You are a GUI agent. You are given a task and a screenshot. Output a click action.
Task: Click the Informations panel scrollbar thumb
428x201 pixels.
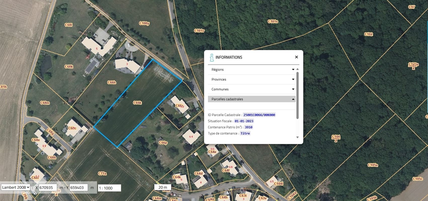click(x=297, y=95)
